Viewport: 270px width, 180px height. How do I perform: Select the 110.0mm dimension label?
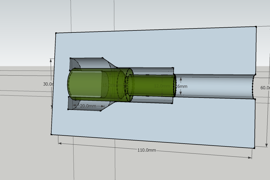[x=147, y=150]
